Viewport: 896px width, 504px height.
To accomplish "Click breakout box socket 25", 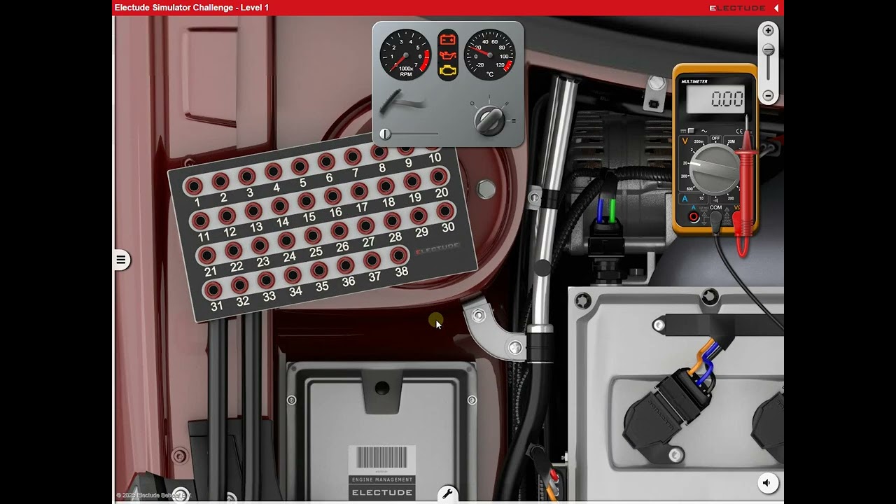I will click(313, 235).
